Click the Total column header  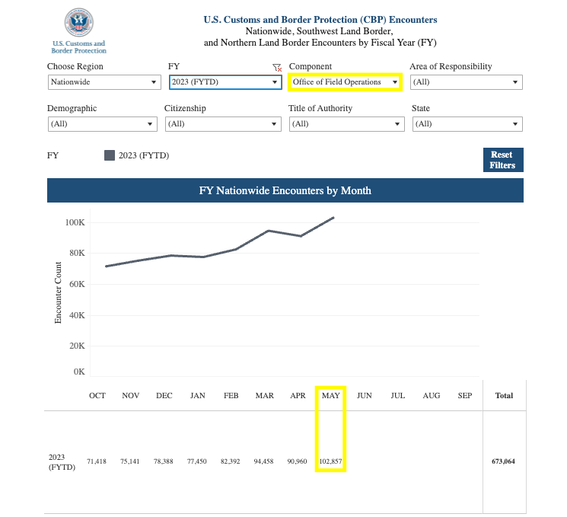pos(504,396)
